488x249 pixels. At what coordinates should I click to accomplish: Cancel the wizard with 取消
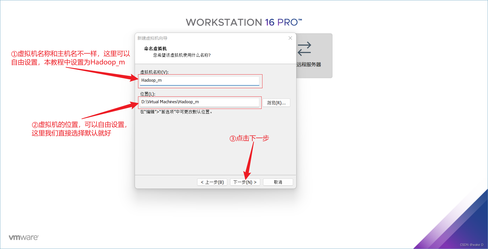[278, 182]
